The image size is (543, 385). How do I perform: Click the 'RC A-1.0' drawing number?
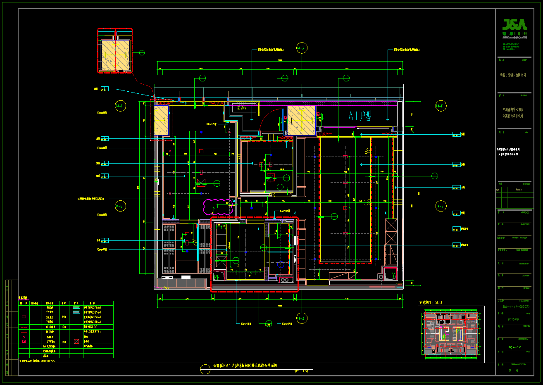515,347
